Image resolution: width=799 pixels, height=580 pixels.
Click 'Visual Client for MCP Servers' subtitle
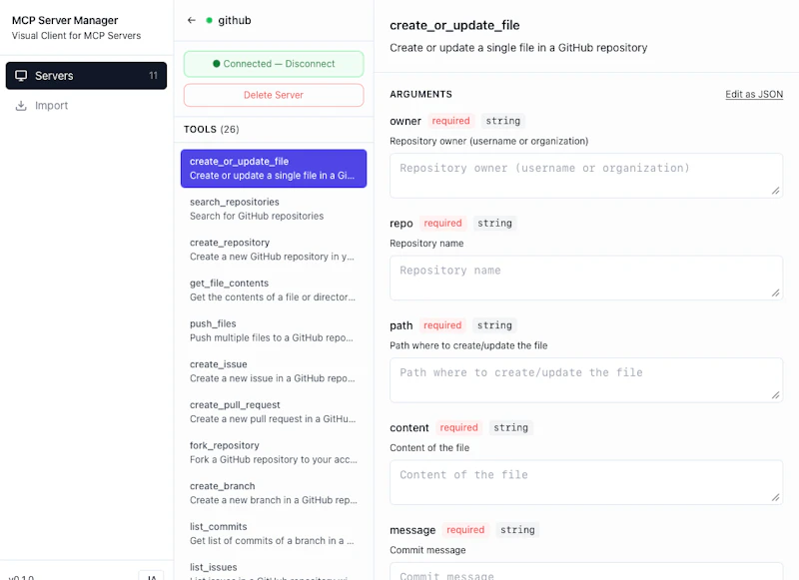[x=76, y=36]
